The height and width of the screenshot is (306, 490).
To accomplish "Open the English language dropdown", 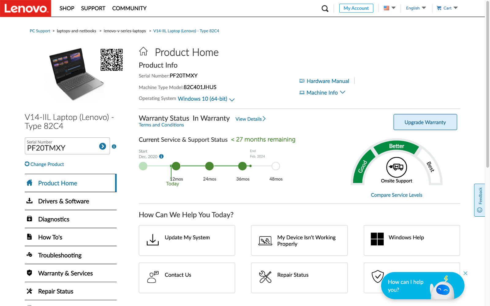I will (416, 8).
